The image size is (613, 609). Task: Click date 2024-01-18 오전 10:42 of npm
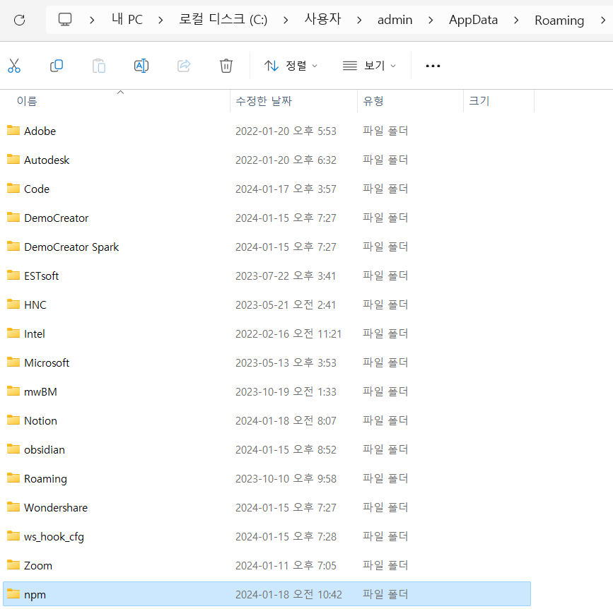click(x=288, y=595)
